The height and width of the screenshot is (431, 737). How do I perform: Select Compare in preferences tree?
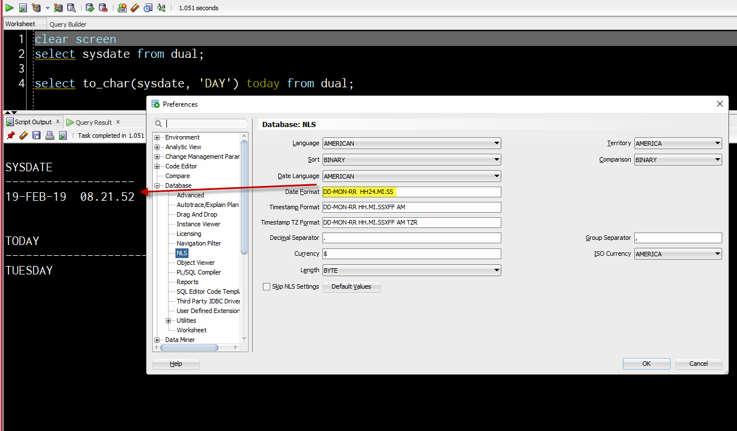(177, 176)
